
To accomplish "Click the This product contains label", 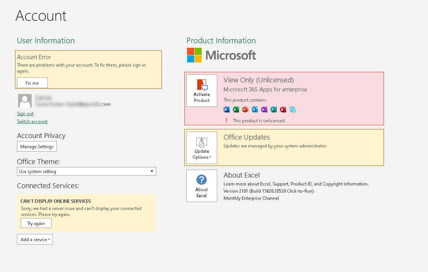I will coord(245,100).
